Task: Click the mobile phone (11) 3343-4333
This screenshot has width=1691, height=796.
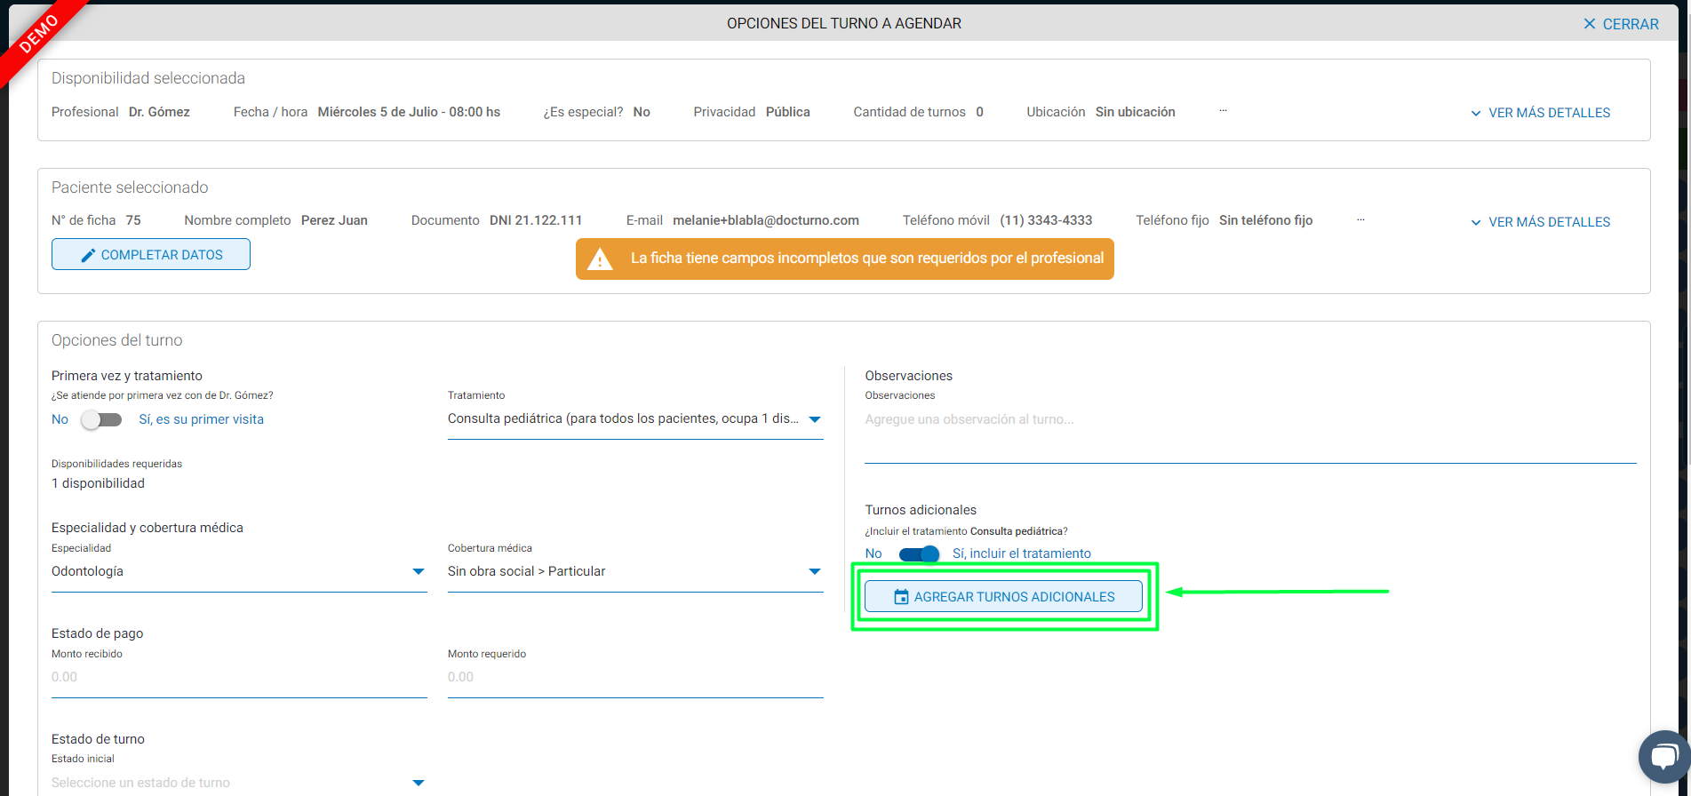Action: point(1046,220)
